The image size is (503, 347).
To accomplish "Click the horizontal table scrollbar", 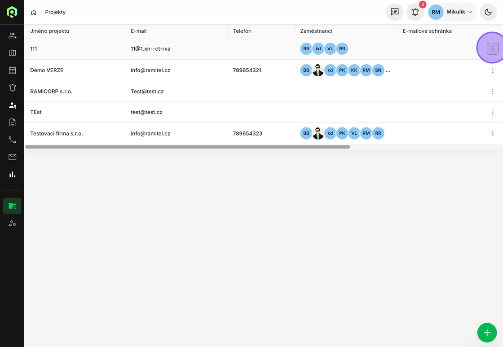I will 187,147.
